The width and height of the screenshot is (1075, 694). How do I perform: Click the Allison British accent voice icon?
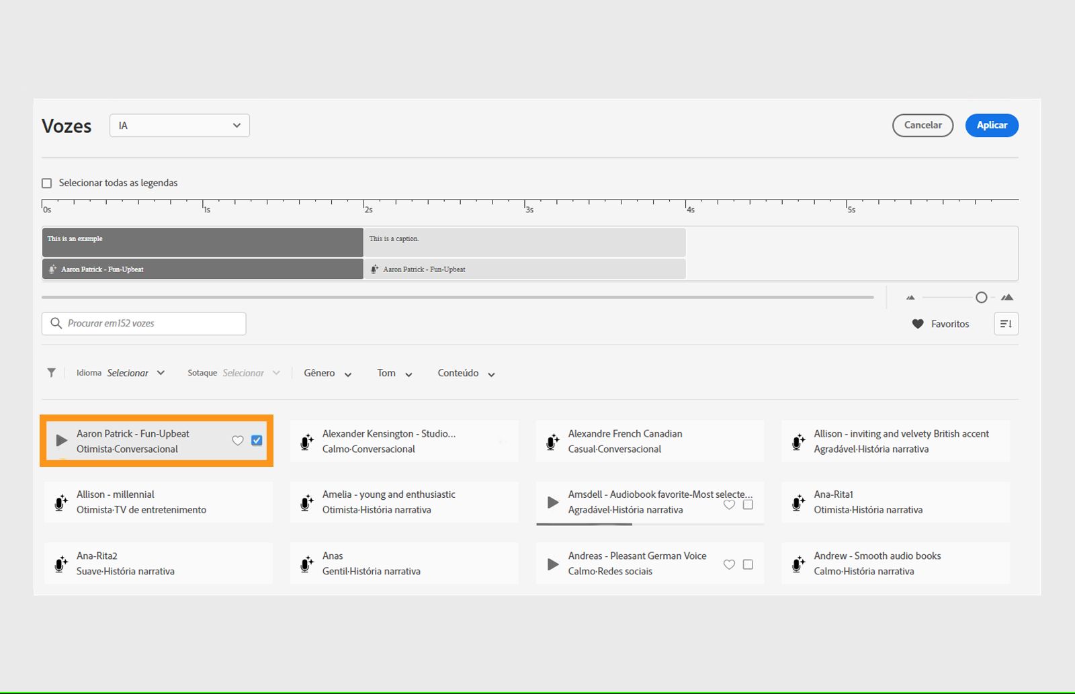[x=799, y=441]
